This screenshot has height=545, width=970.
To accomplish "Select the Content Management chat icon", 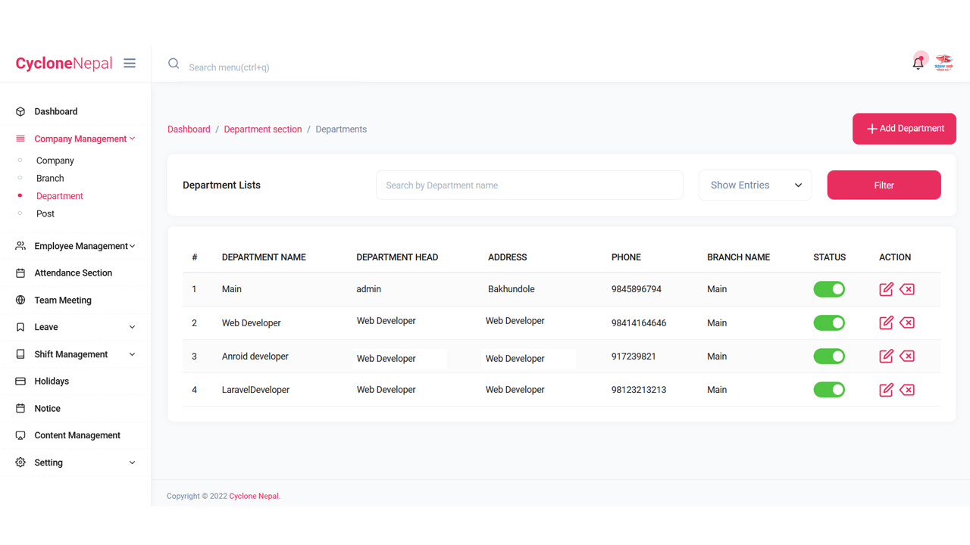I will 19,435.
